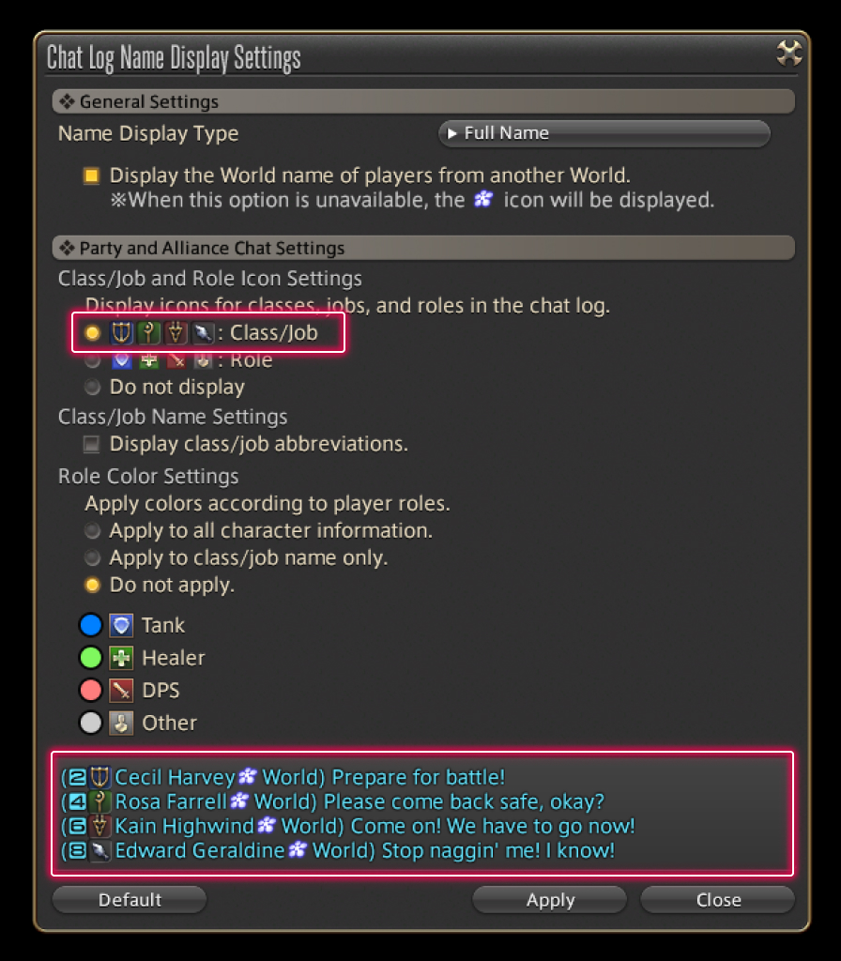841x961 pixels.
Task: Select the Do not display radio option
Action: coord(92,387)
